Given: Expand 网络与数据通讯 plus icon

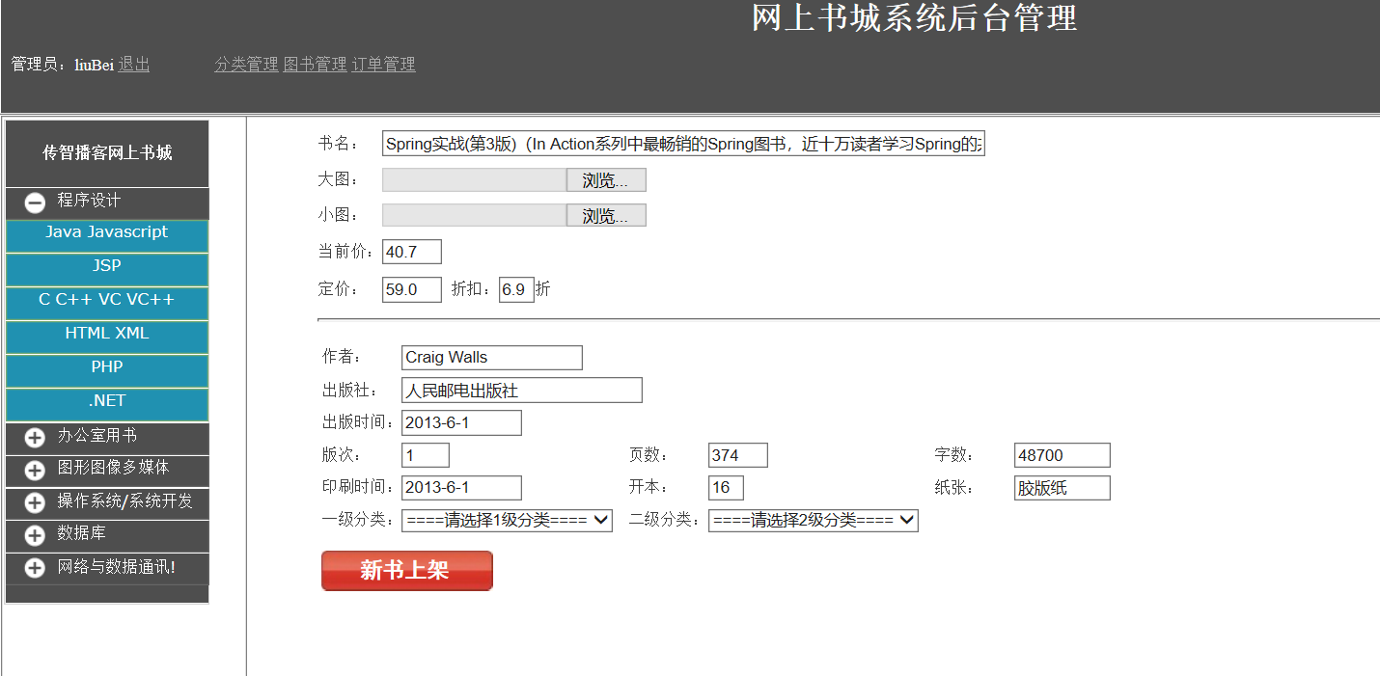Looking at the screenshot, I should click(35, 568).
